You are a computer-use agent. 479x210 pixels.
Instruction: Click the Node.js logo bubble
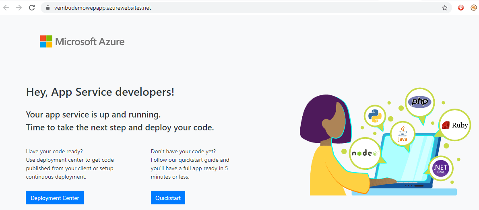365,154
